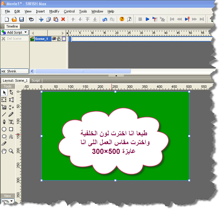This screenshot has height=209, width=220.
Task: Switch to the Script tab
Action: tap(36, 80)
